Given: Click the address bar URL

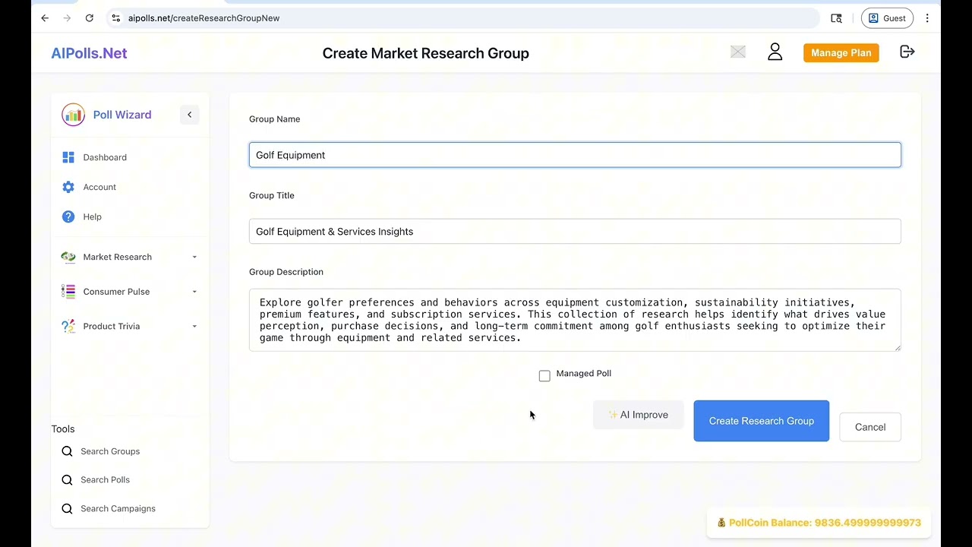Looking at the screenshot, I should [204, 18].
